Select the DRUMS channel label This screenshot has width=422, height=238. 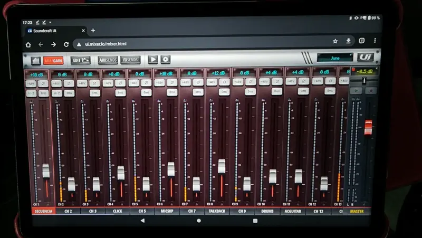point(267,211)
